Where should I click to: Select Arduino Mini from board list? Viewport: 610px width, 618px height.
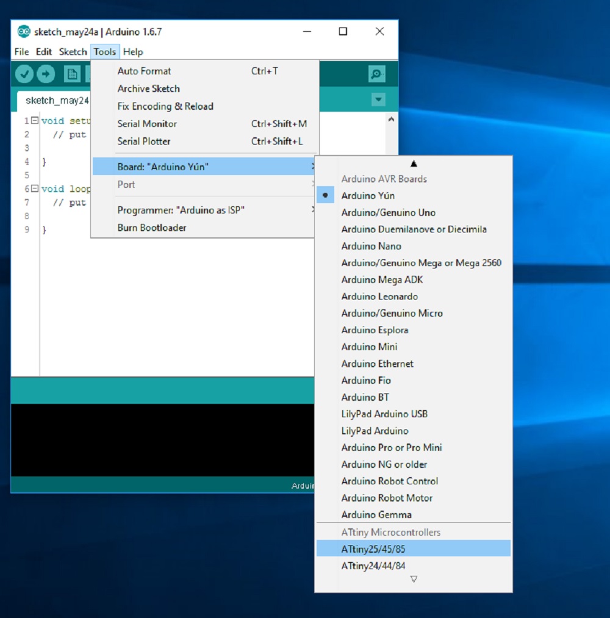[414, 347]
